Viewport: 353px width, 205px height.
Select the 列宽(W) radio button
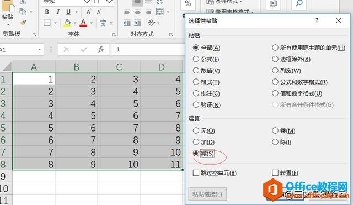(x=275, y=71)
